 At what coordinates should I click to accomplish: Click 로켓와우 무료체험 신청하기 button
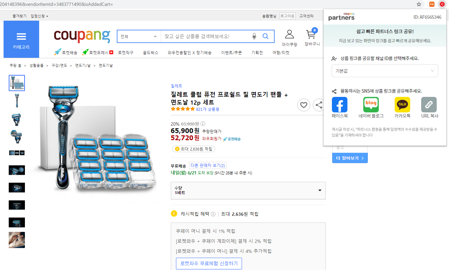pyautogui.click(x=209, y=264)
